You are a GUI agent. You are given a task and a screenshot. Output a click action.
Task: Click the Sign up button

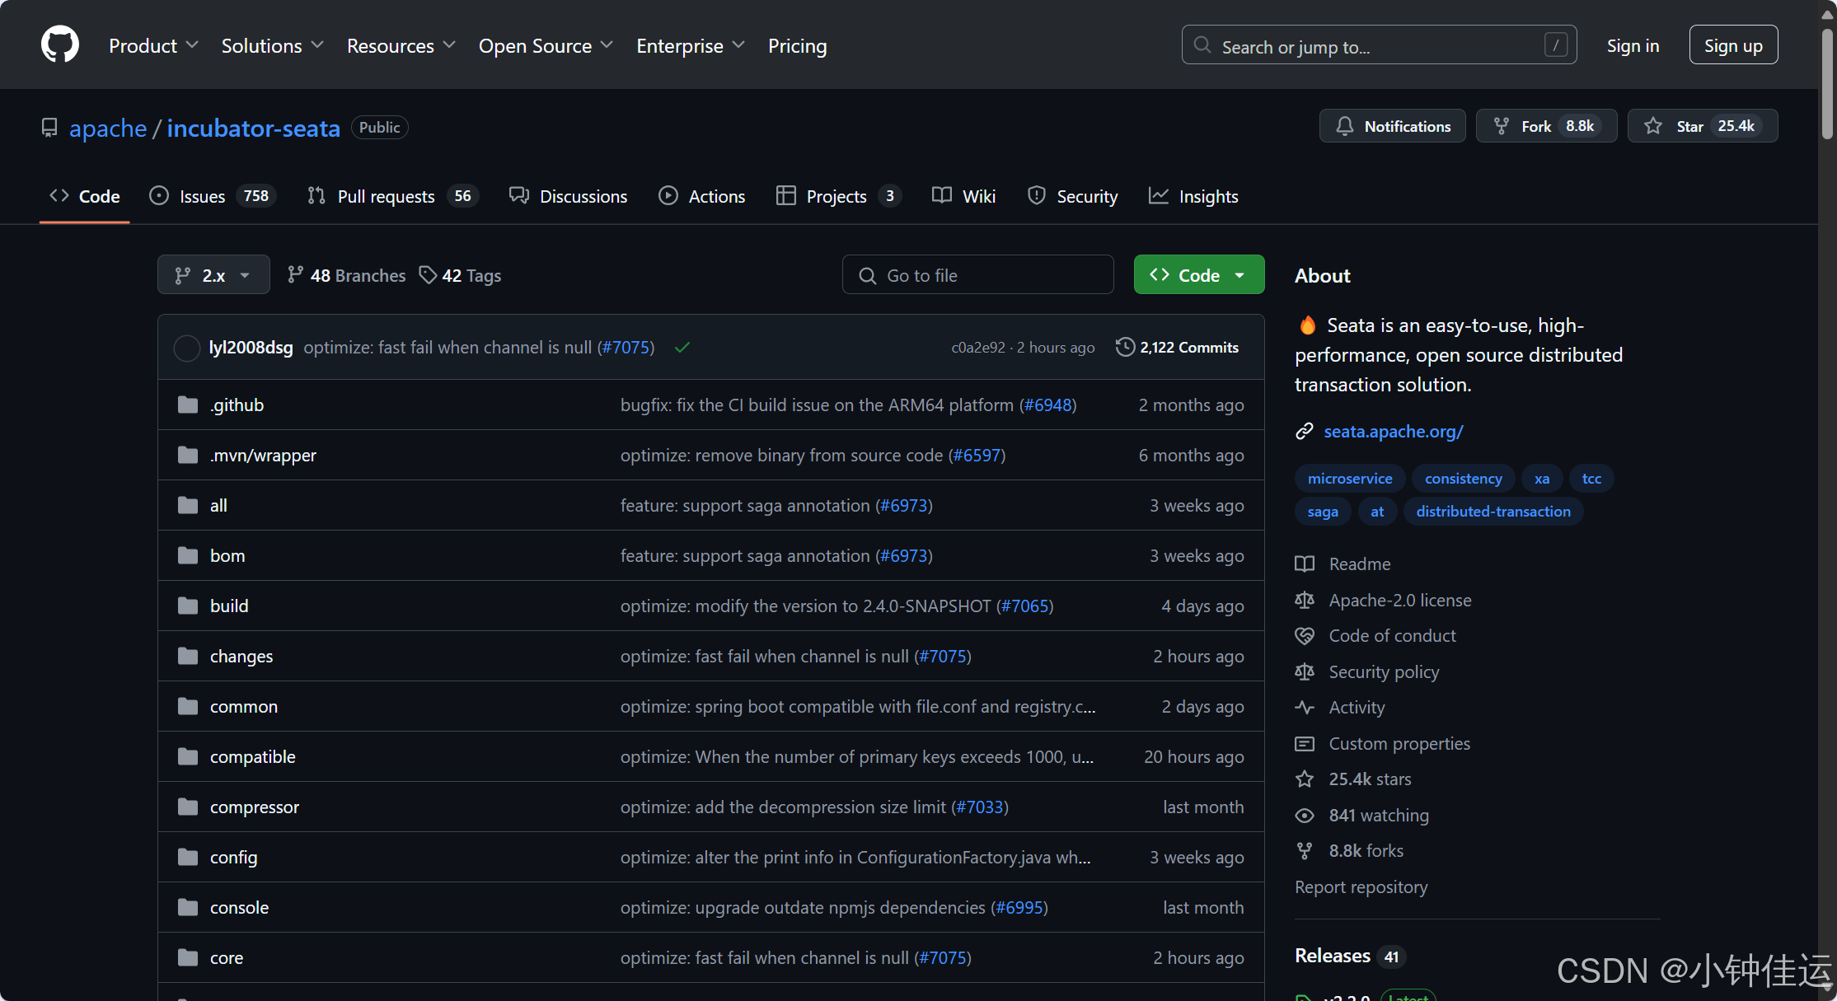point(1732,44)
